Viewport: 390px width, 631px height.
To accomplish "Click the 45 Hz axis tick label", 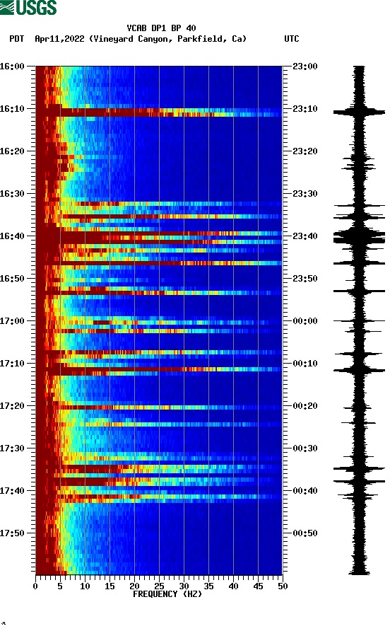I will click(x=258, y=586).
